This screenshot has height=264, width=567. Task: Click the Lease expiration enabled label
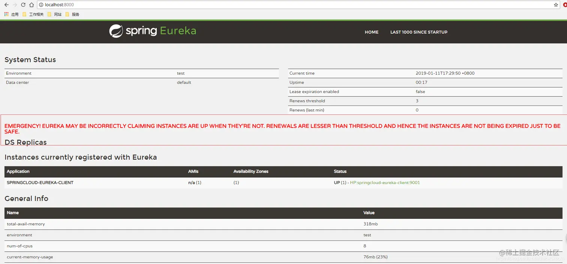[x=314, y=92]
